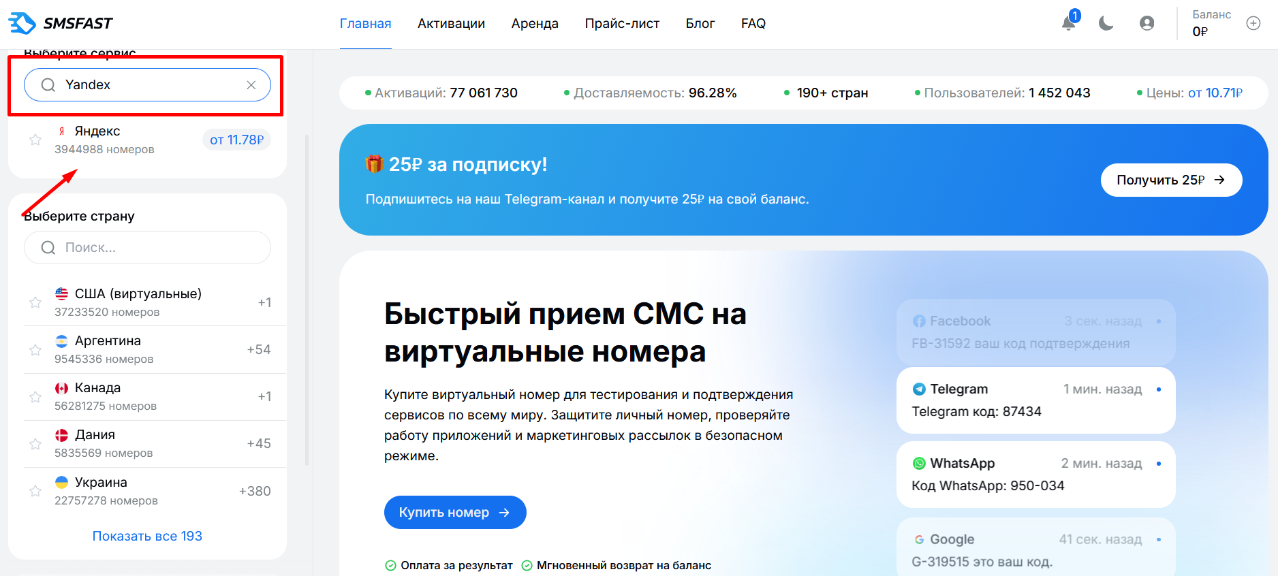Image resolution: width=1278 pixels, height=576 pixels.
Task: Click the Яндекс service logo icon
Action: point(61,131)
